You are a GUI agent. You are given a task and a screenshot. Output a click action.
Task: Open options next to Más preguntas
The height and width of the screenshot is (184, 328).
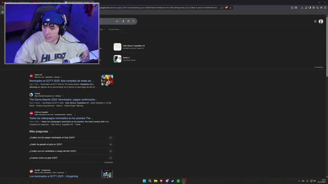(x=51, y=132)
